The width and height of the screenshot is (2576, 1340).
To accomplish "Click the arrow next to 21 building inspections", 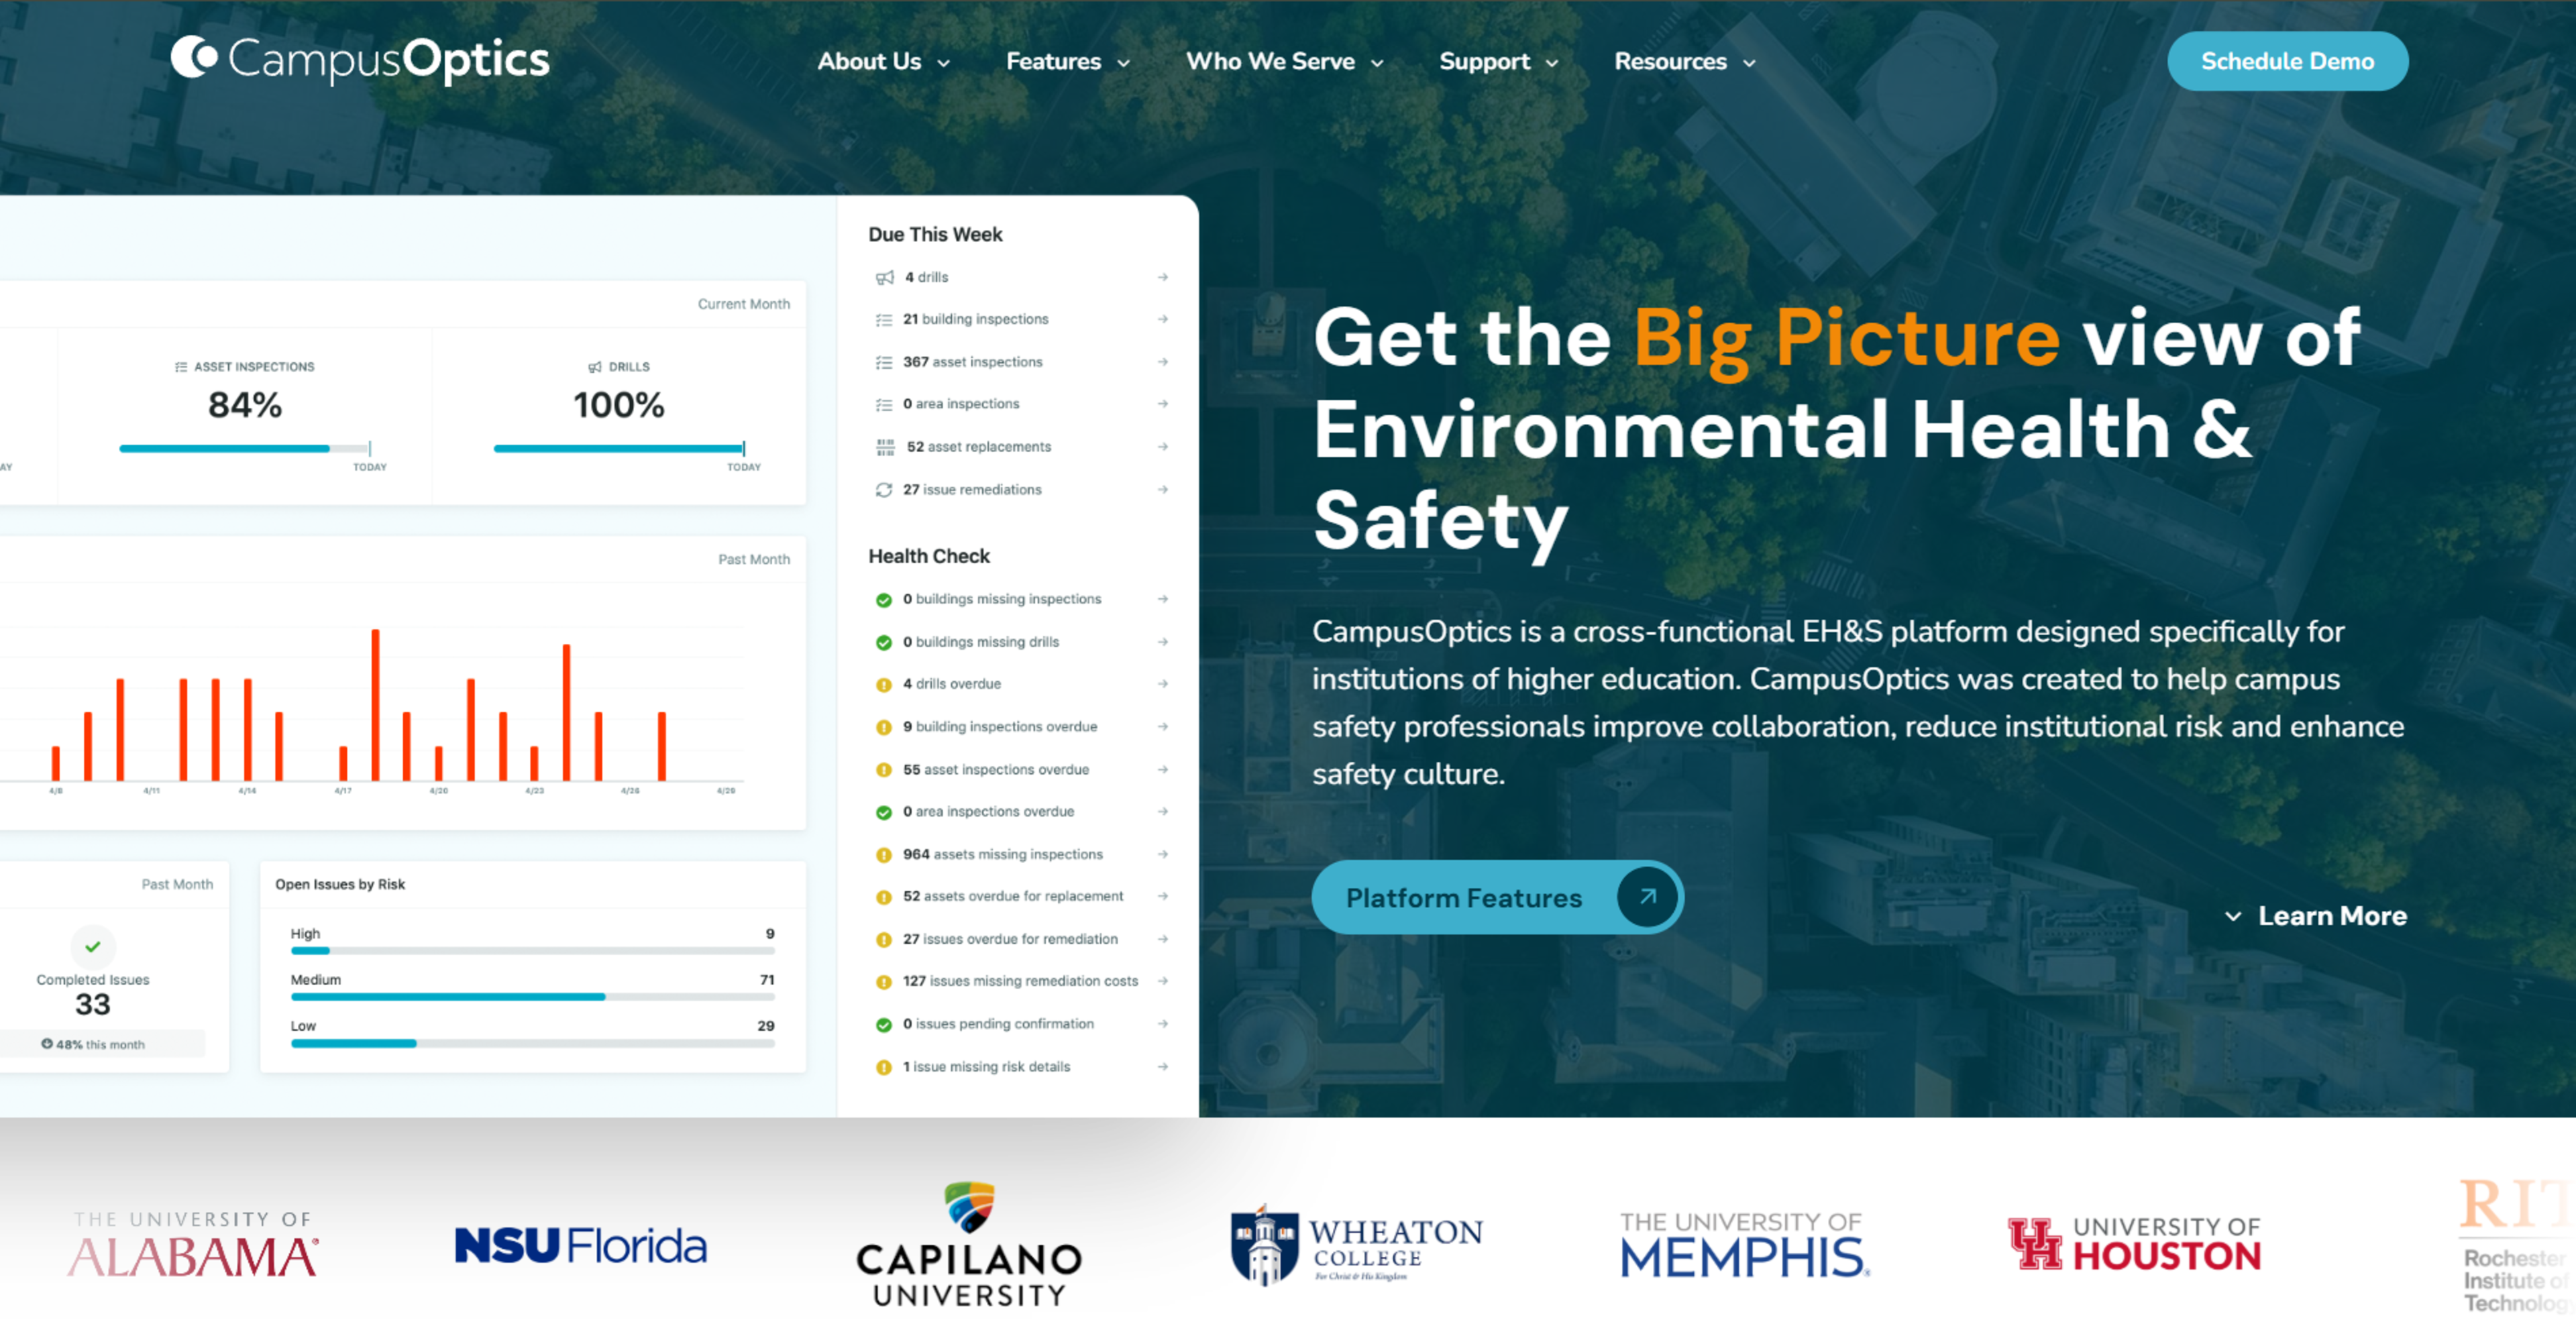I will (x=1162, y=319).
